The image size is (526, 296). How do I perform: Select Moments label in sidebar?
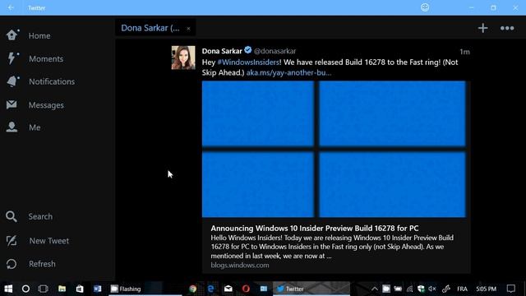tap(46, 58)
